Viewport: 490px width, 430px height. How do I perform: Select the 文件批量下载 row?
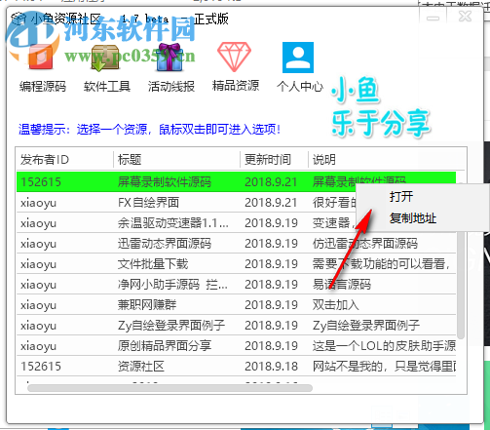click(x=236, y=264)
